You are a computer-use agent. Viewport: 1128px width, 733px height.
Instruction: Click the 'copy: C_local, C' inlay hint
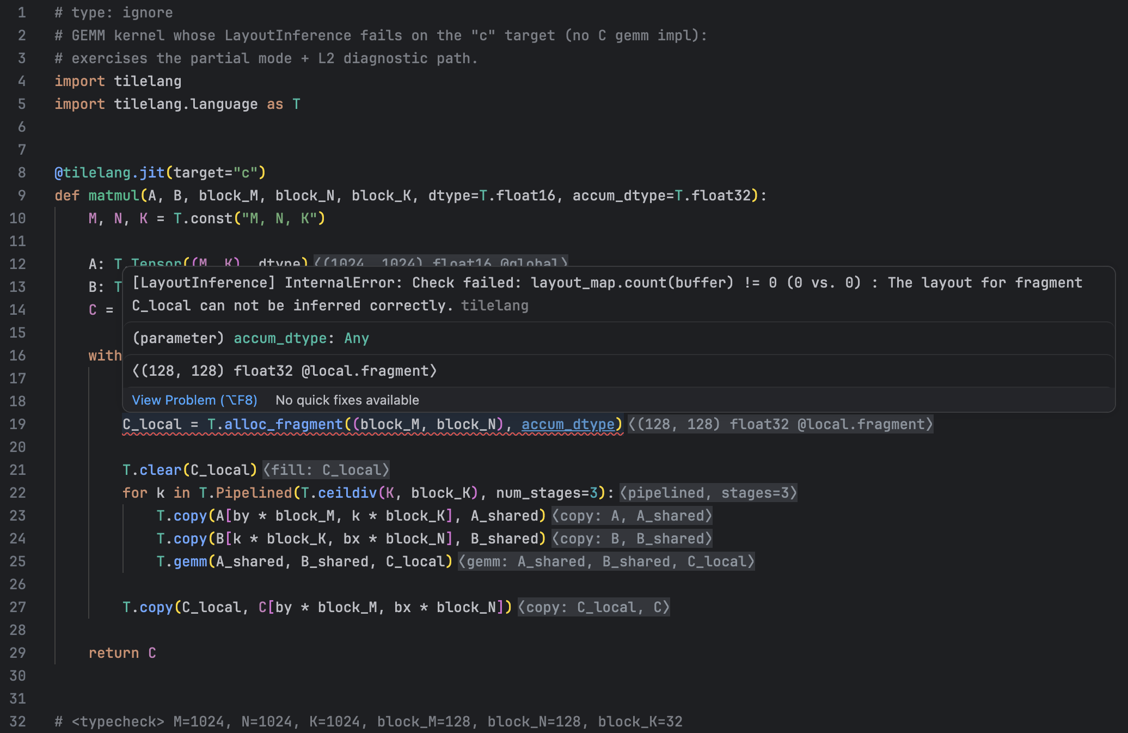click(x=594, y=607)
